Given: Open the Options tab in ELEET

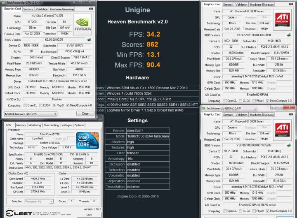Looking at the screenshot, I should [79, 125].
